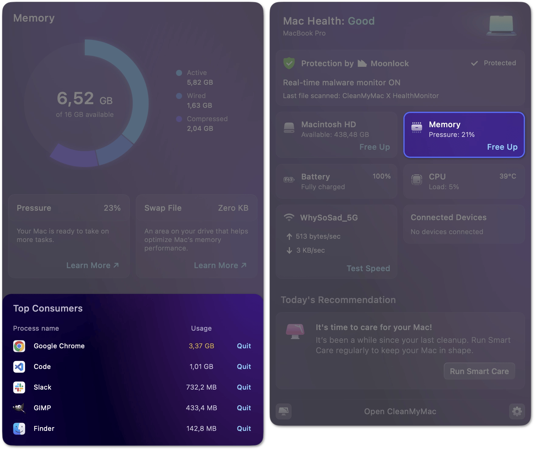Quit Google Chrome

[x=244, y=346]
